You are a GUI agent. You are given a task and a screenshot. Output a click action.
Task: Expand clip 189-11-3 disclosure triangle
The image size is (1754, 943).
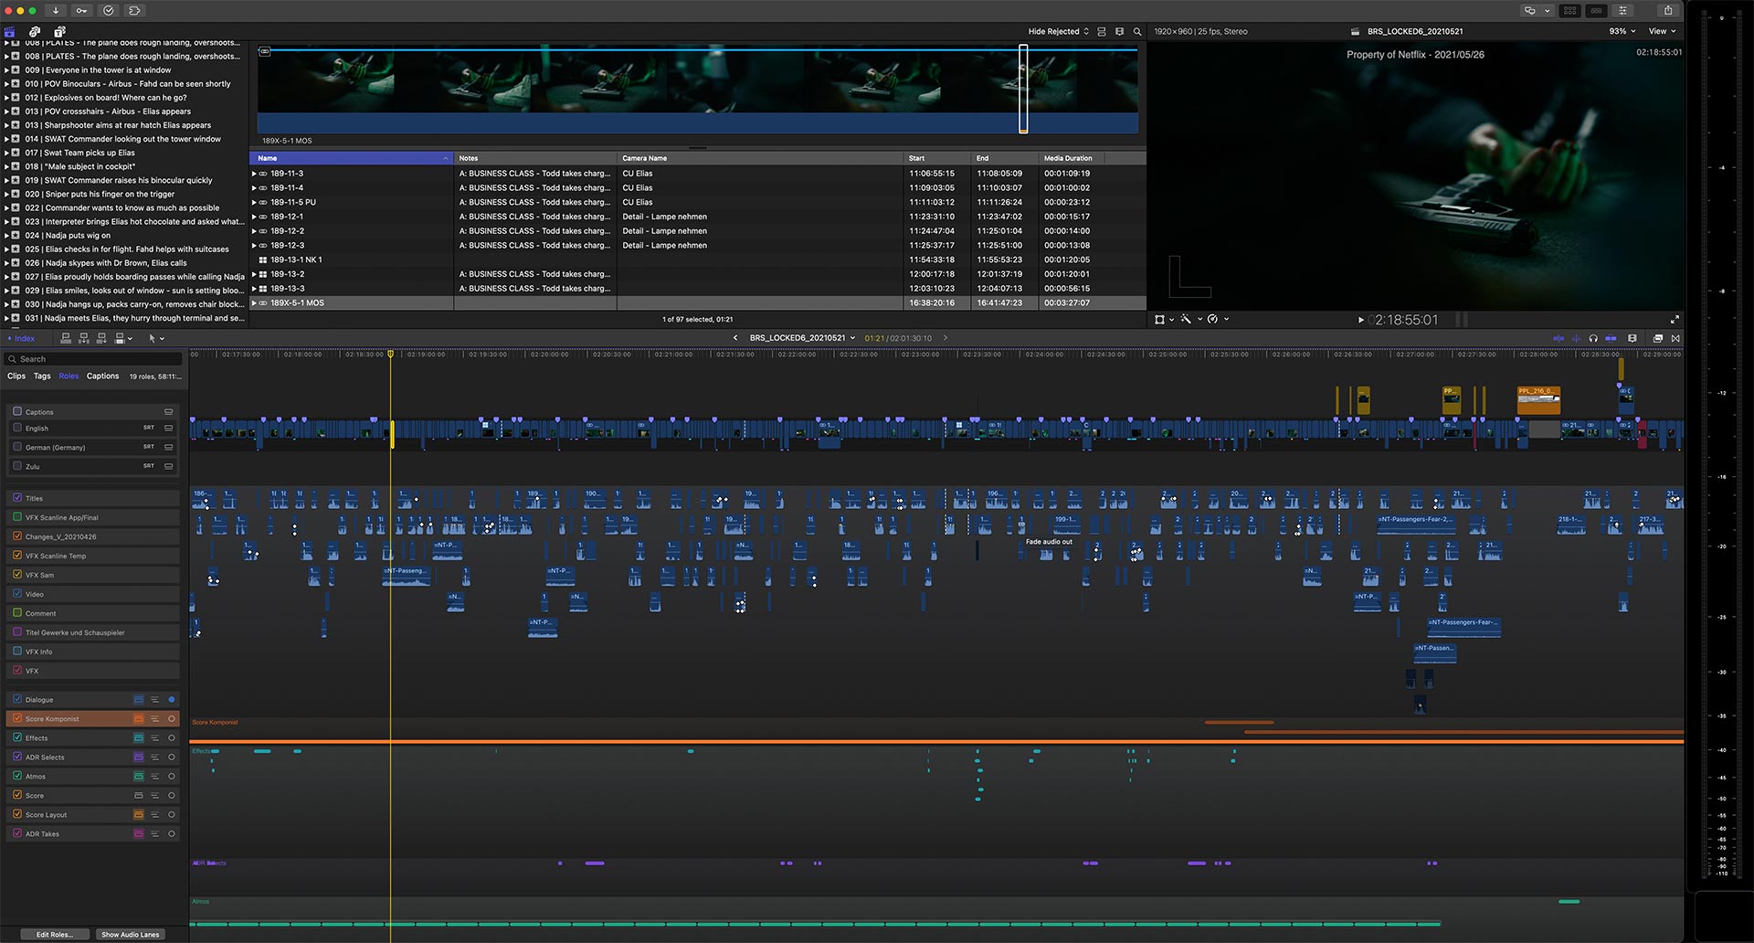pos(254,174)
